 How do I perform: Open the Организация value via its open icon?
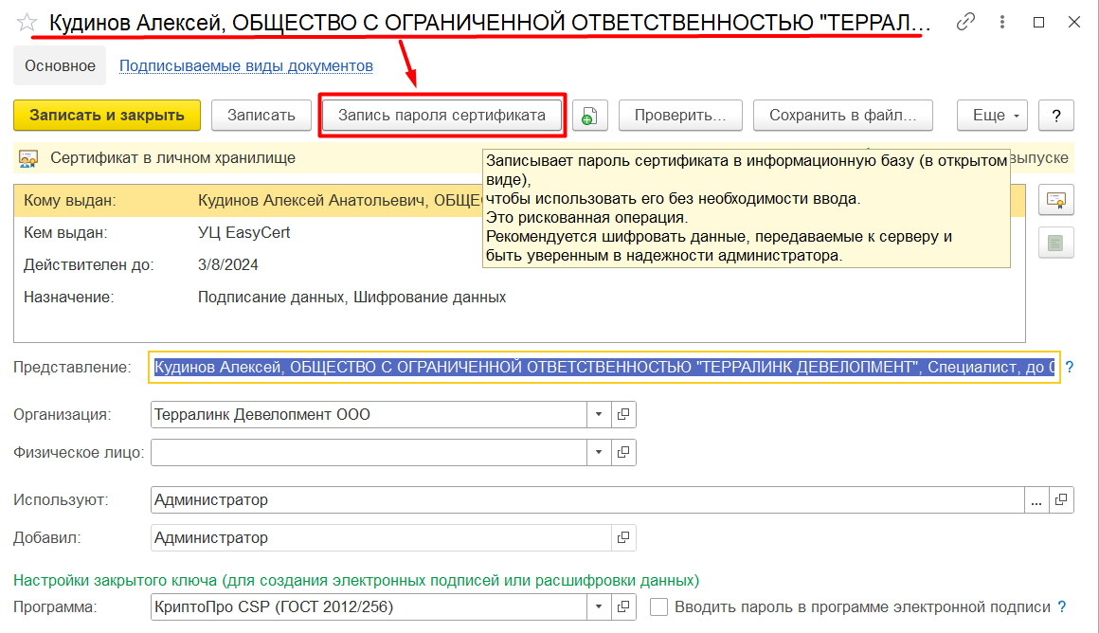(x=623, y=414)
